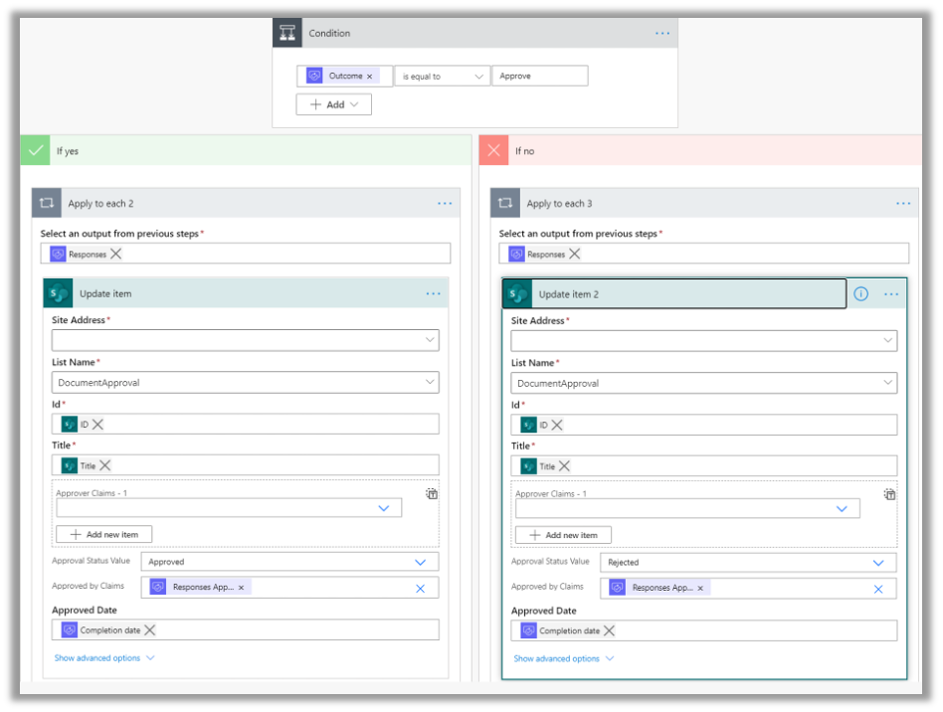Click the Outcome token approvals icon
This screenshot has height=712, width=943.
point(314,76)
